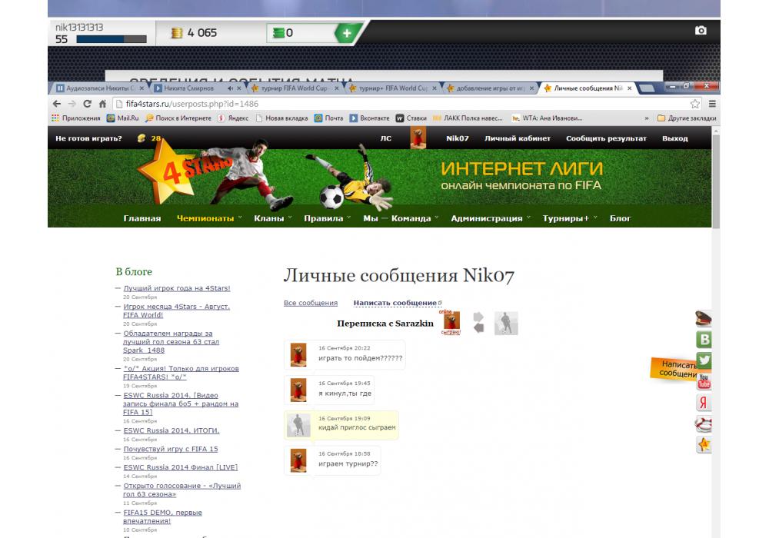The width and height of the screenshot is (769, 538).
Task: Click Sarazkin's grey avatar thumbnail
Action: click(506, 324)
